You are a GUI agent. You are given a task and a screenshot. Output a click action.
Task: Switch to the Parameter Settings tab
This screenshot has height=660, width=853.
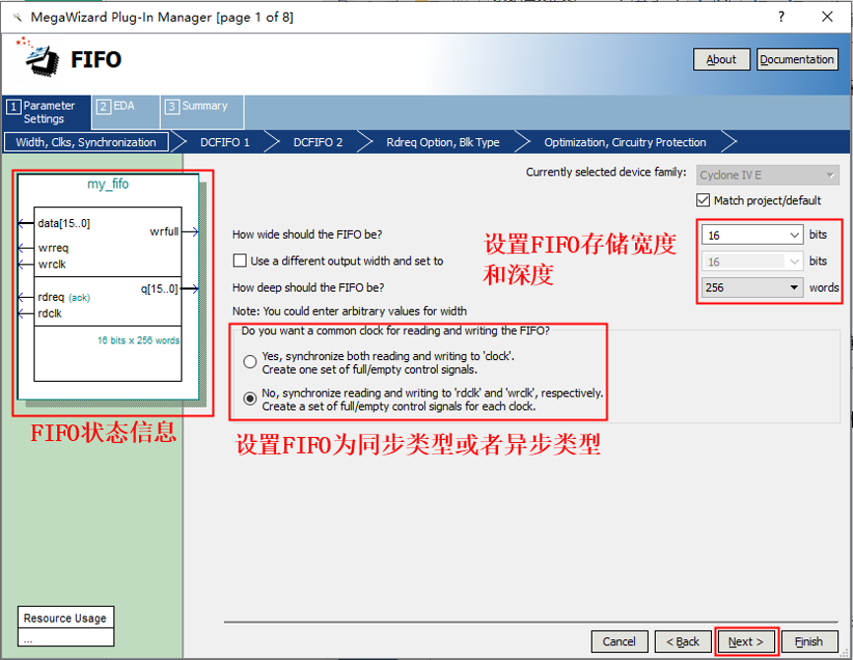pos(46,112)
